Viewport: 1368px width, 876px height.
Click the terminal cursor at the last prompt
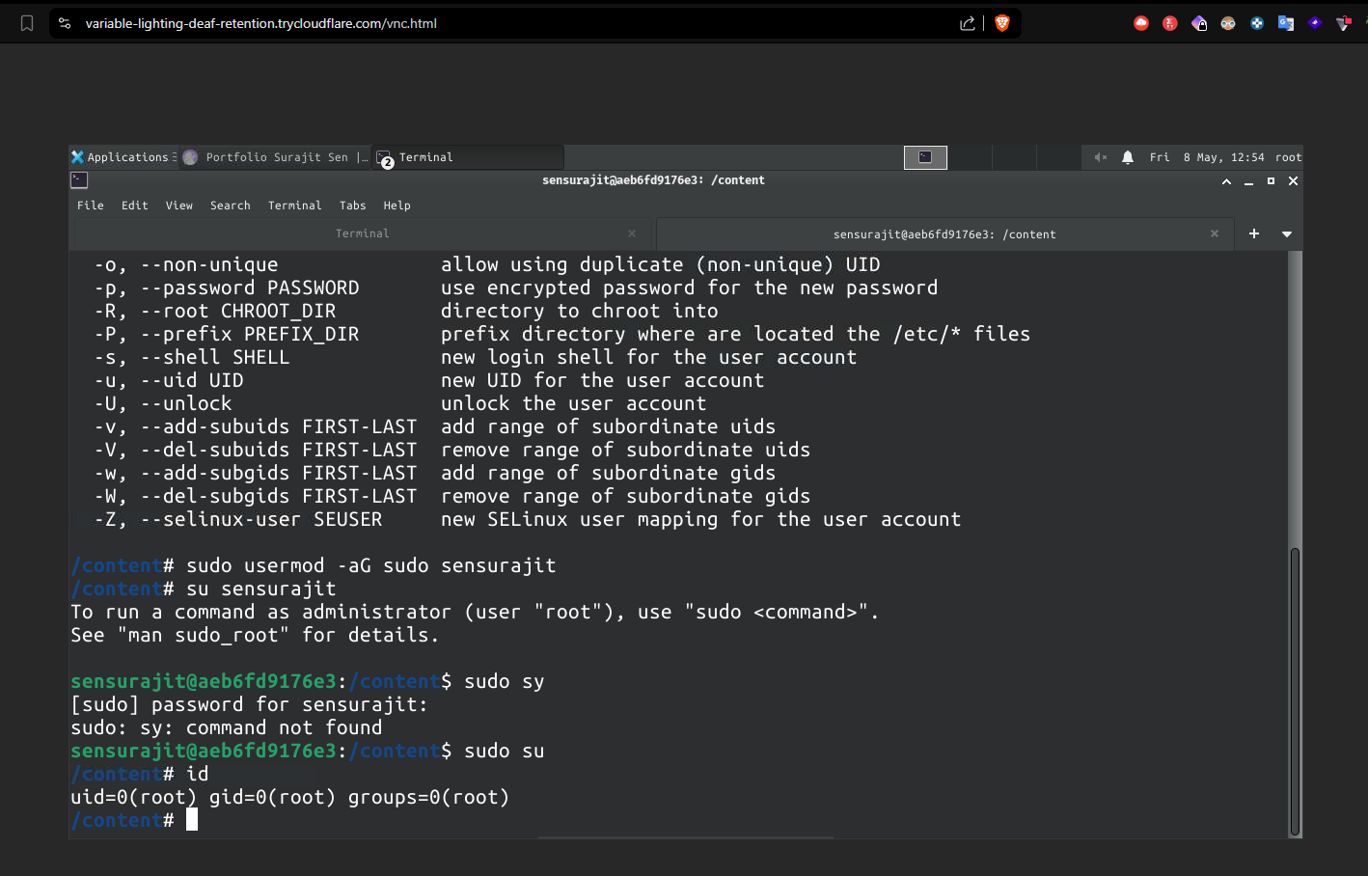(x=192, y=820)
